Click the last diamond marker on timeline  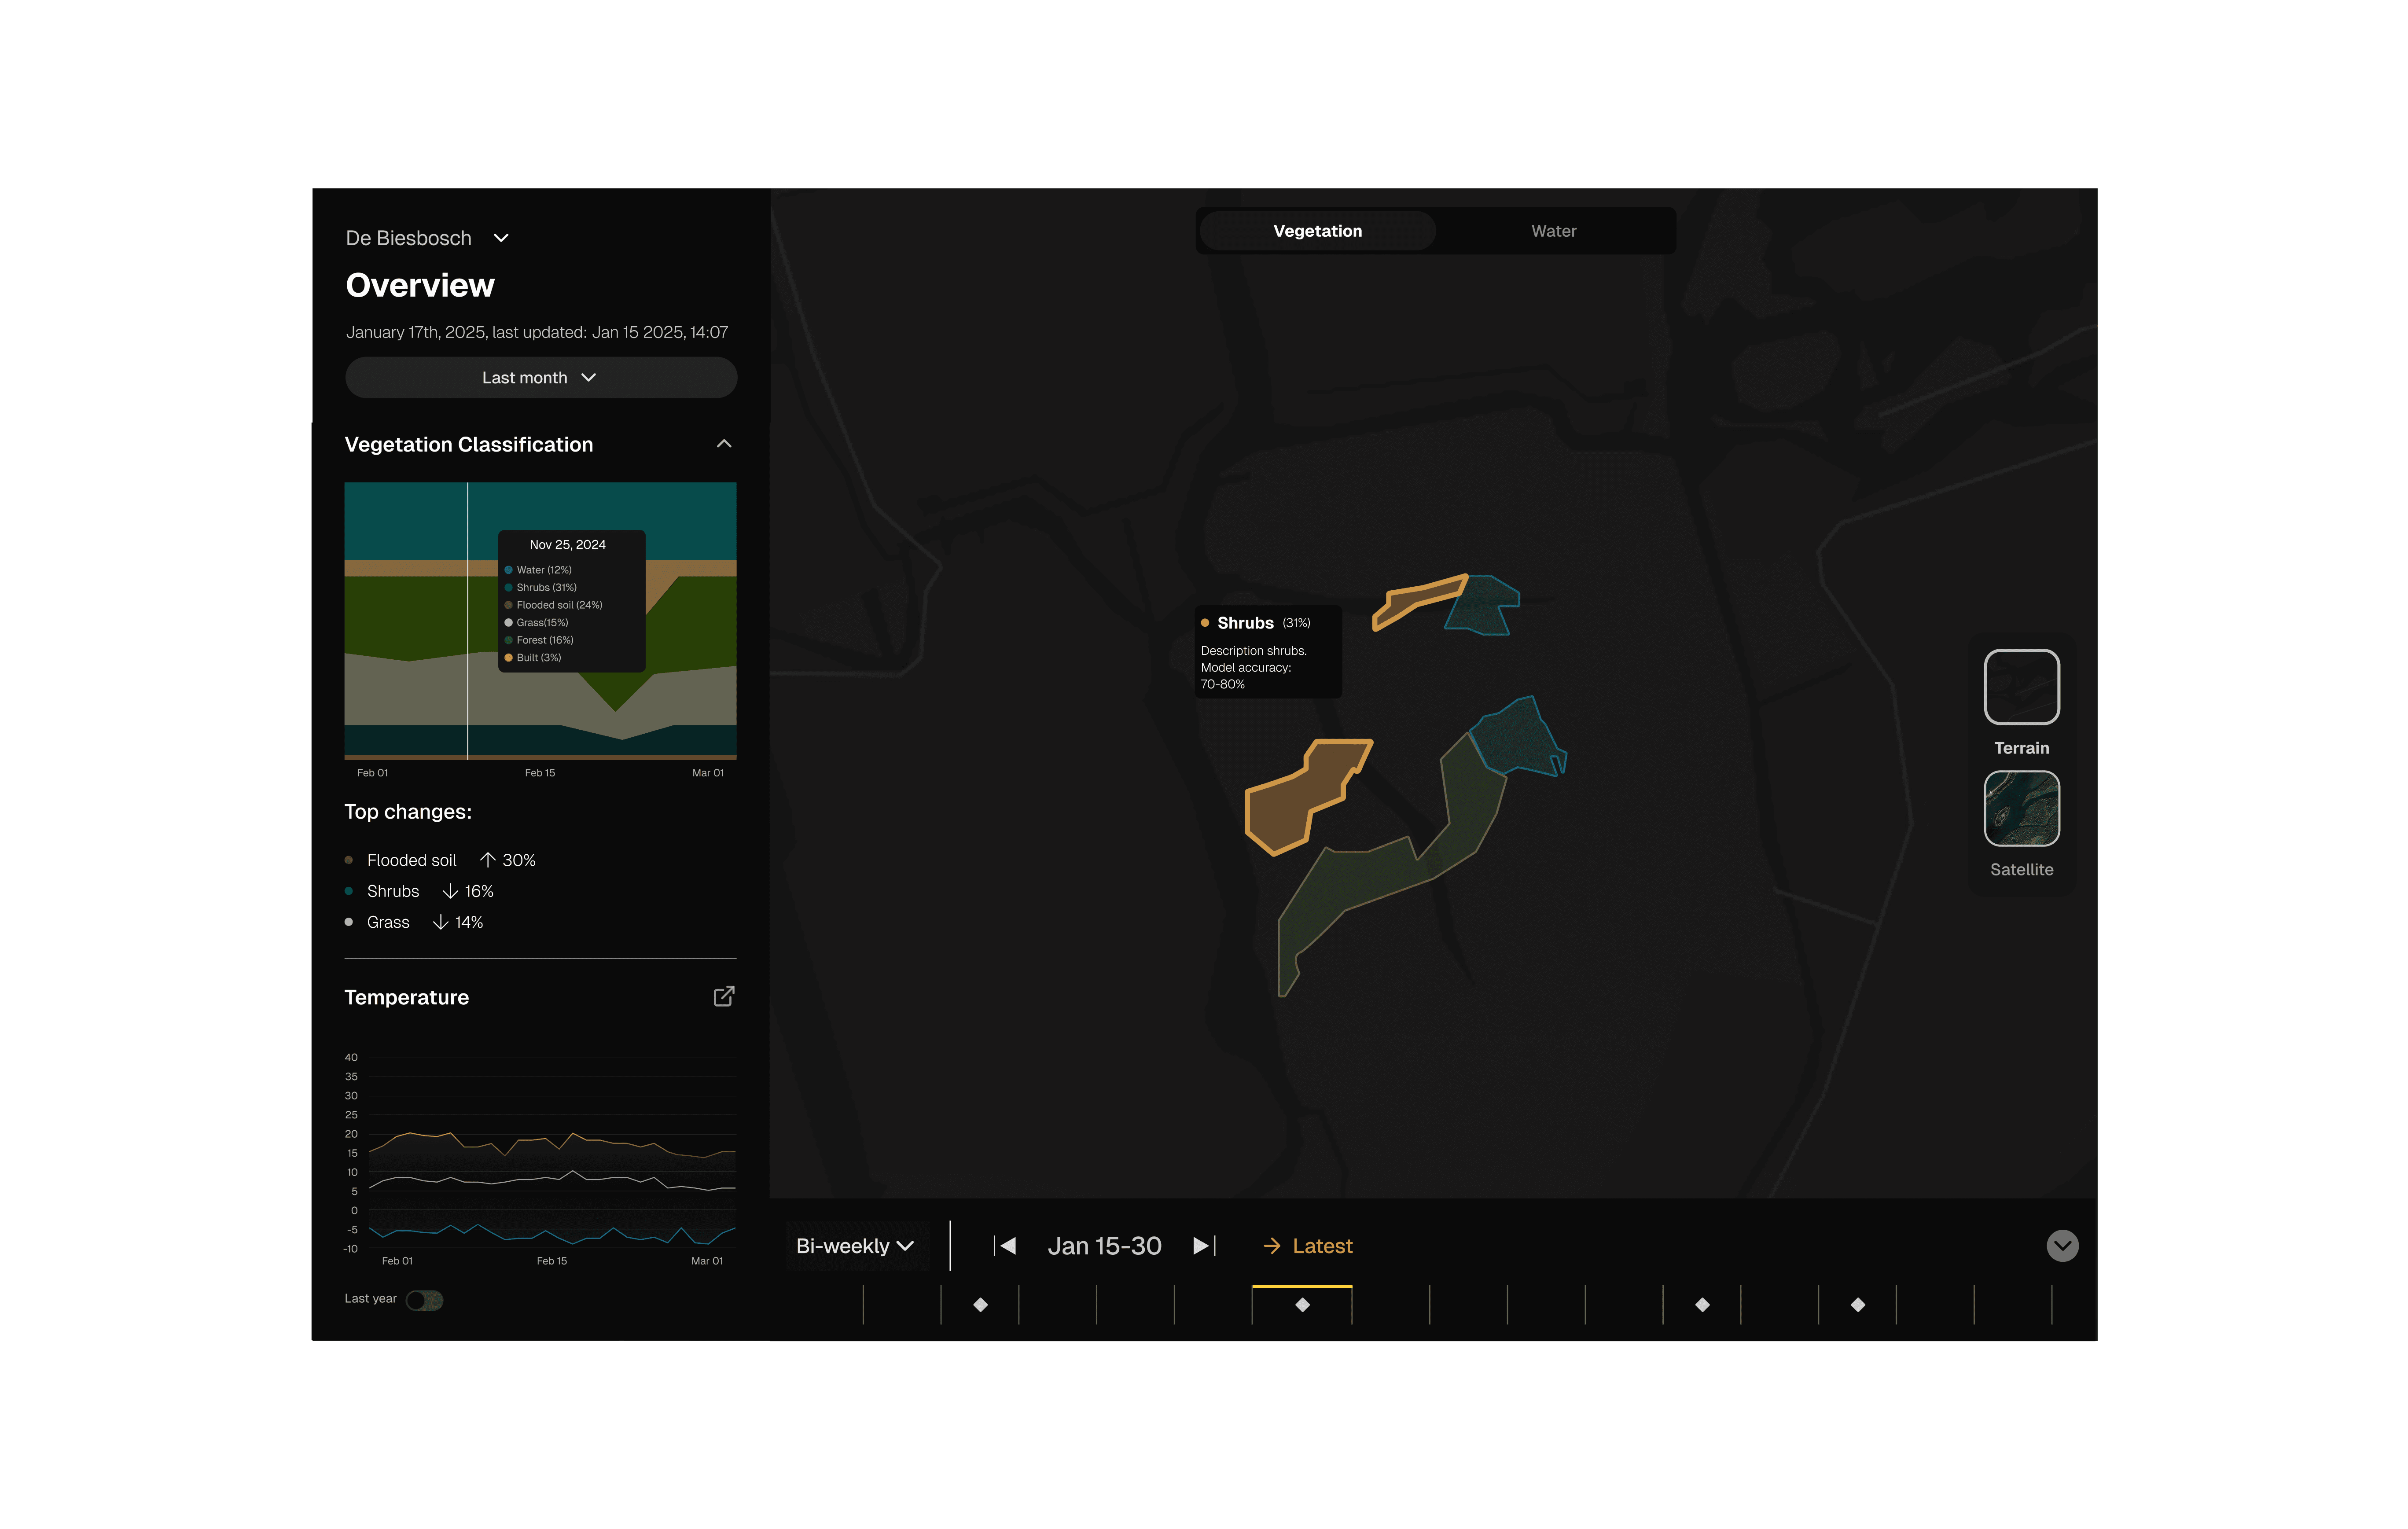tap(1857, 1305)
